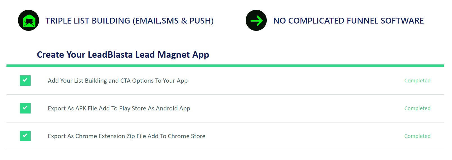The image size is (452, 160).
Task: Click the green progress bar under the title
Action: [225, 66]
